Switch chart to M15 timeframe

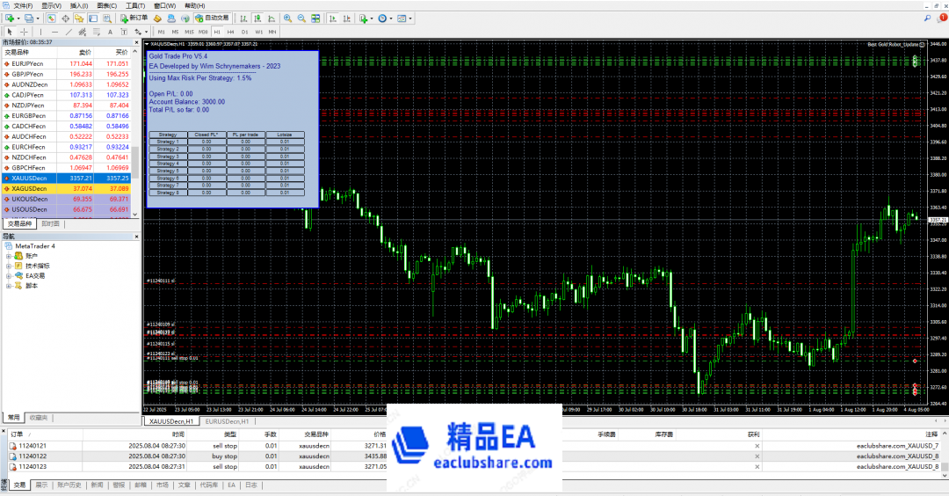pyautogui.click(x=189, y=32)
